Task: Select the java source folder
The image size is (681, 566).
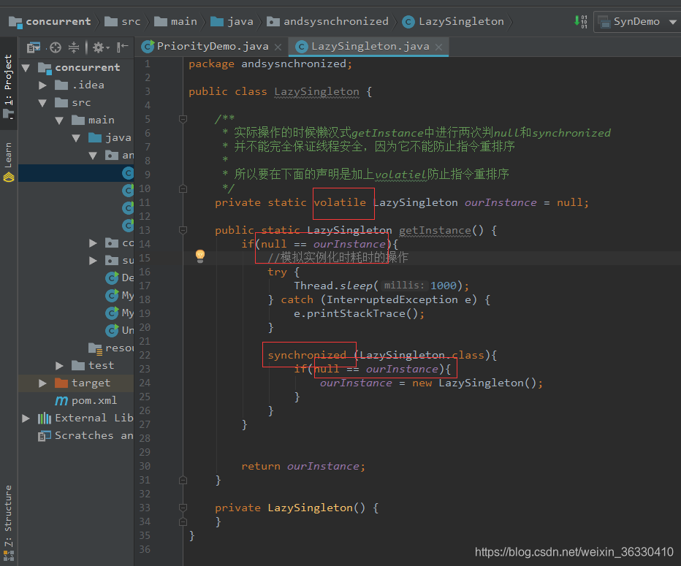Action: [x=110, y=138]
